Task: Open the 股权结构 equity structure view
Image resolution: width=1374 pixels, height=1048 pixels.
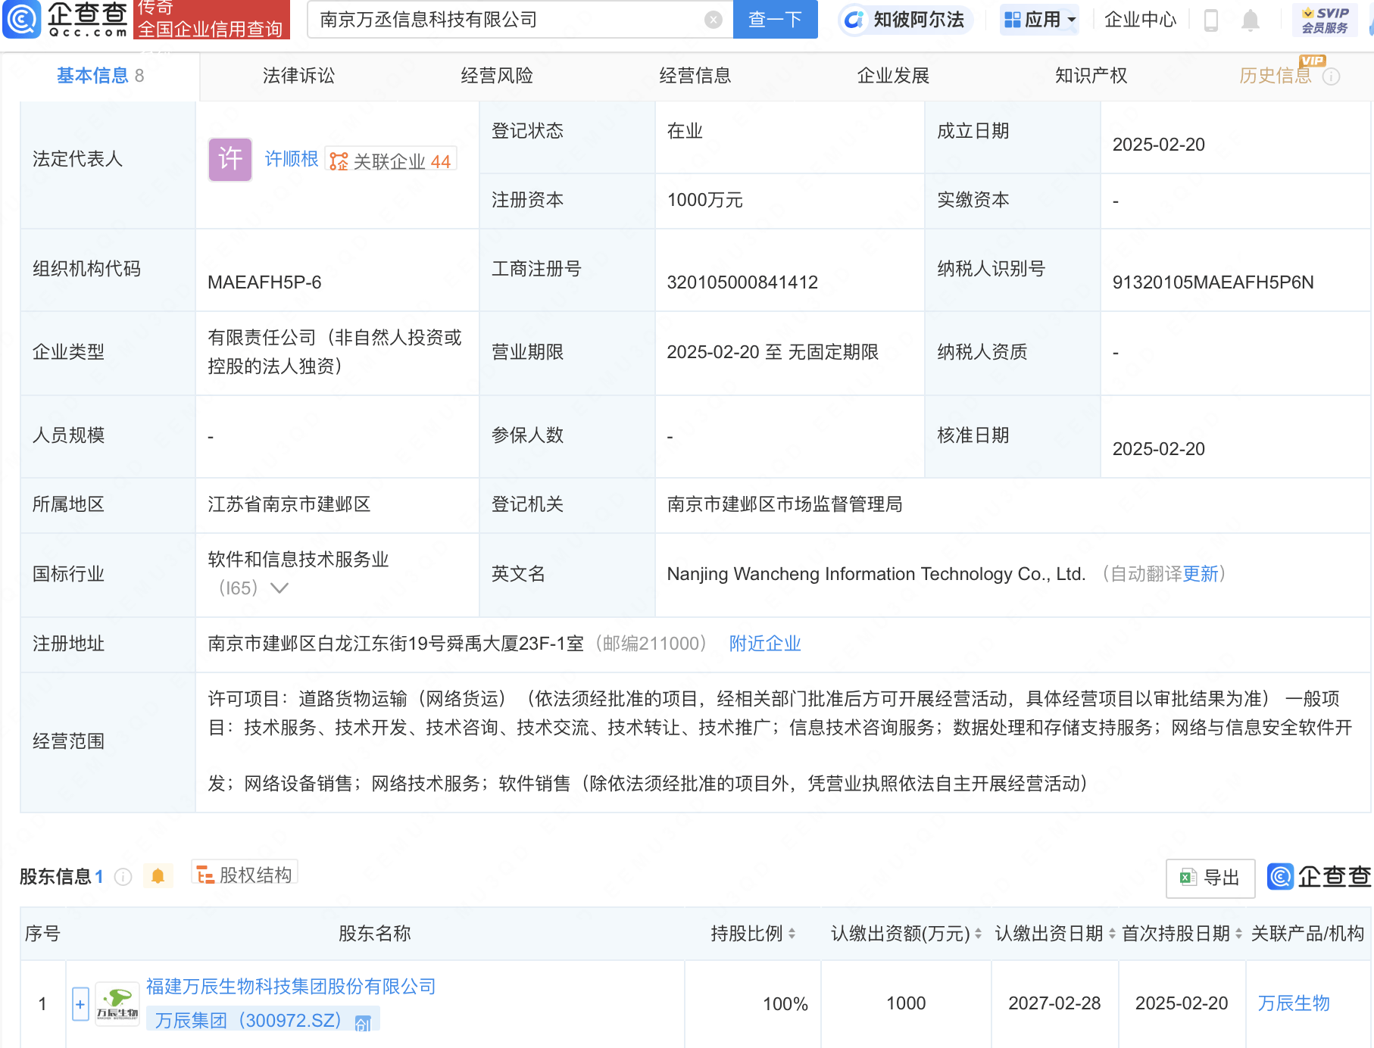Action: (x=244, y=873)
